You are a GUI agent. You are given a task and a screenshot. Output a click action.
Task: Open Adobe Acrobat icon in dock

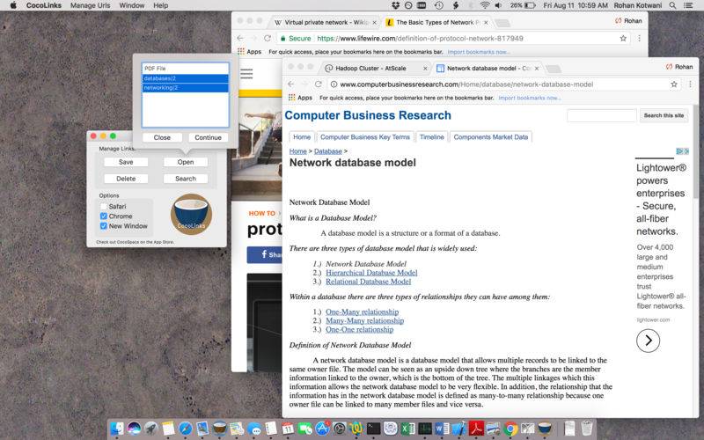[476, 429]
